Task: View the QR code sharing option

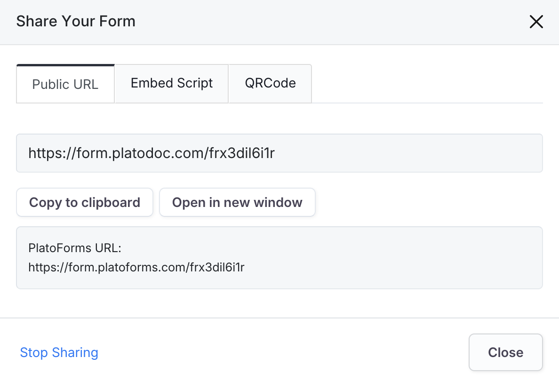Action: pos(270,83)
